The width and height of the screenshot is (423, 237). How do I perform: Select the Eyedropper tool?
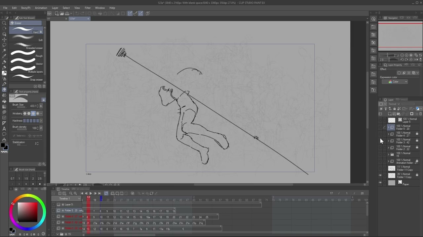click(4, 56)
